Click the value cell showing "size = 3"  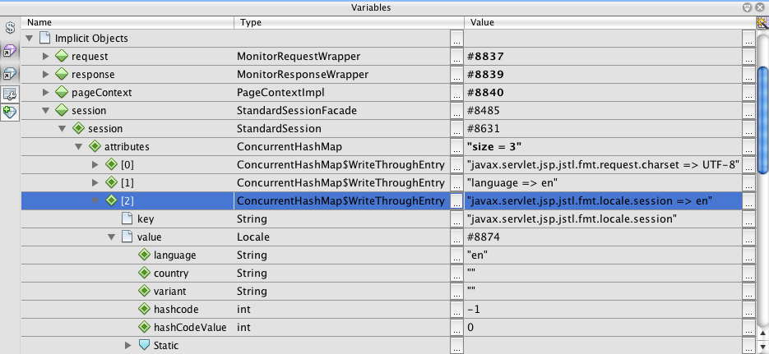[x=602, y=147]
